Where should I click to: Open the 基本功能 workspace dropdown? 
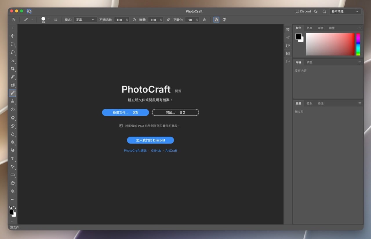pyautogui.click(x=345, y=11)
